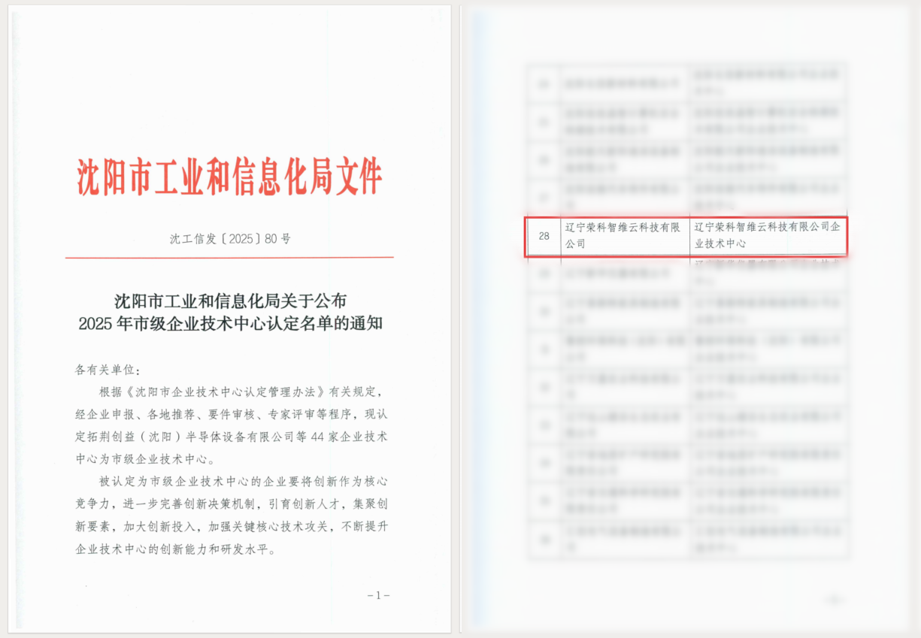Click the red header 沈阳市工业和信息化局文件
This screenshot has height=638, width=921.
[229, 177]
